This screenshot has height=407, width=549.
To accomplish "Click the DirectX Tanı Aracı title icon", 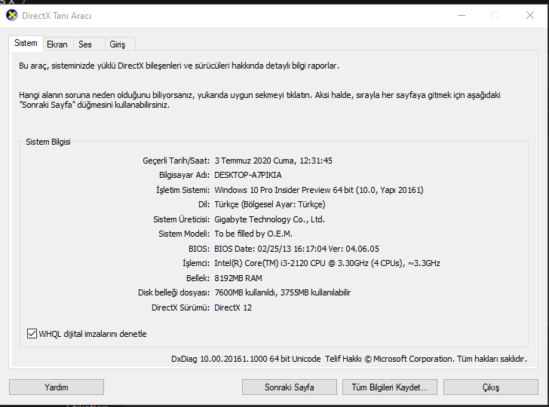I will click(x=11, y=15).
